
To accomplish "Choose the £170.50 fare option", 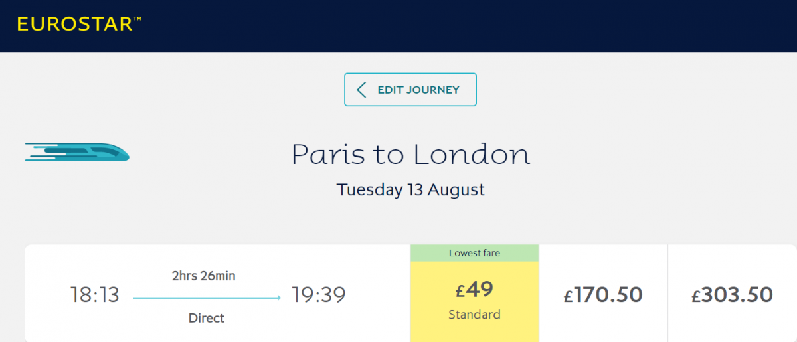I will (x=603, y=294).
